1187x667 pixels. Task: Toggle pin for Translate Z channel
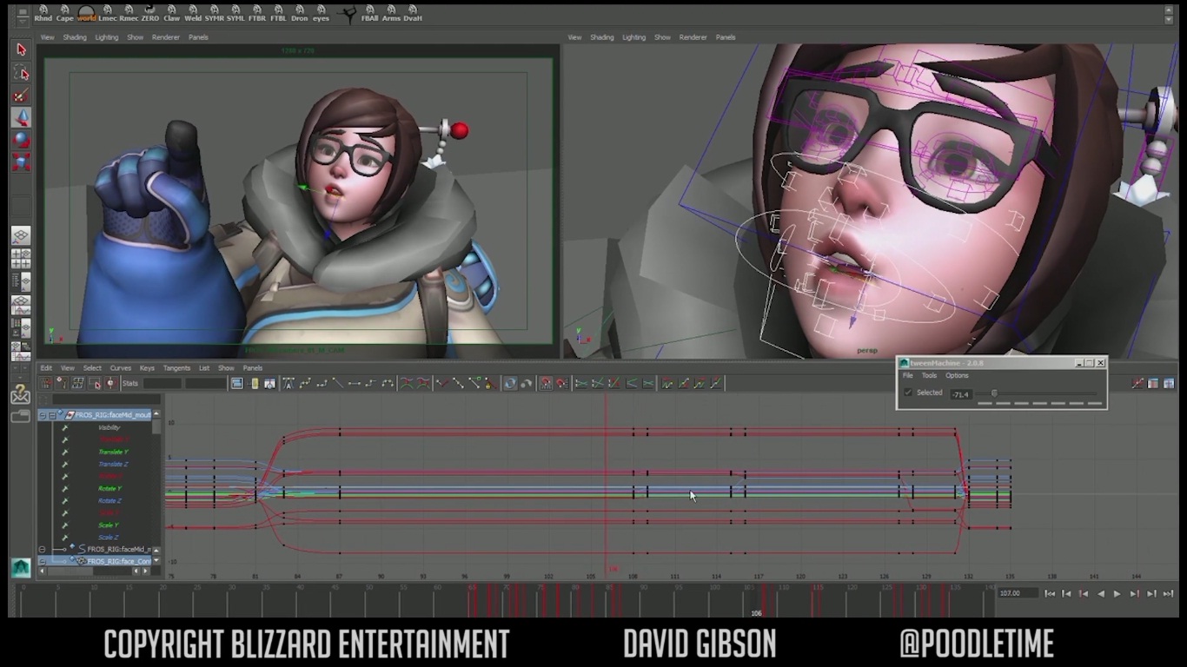64,464
